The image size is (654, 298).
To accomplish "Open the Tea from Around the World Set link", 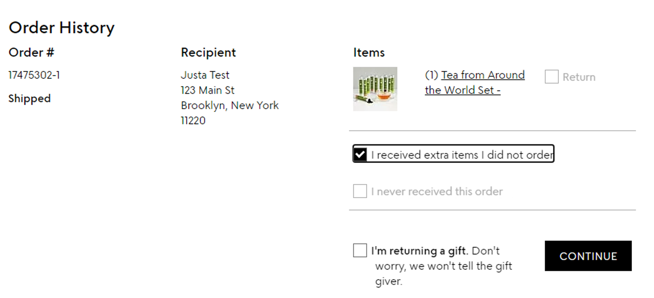I will 475,82.
